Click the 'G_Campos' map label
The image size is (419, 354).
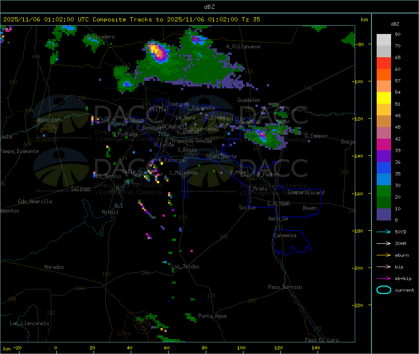pos(317,136)
